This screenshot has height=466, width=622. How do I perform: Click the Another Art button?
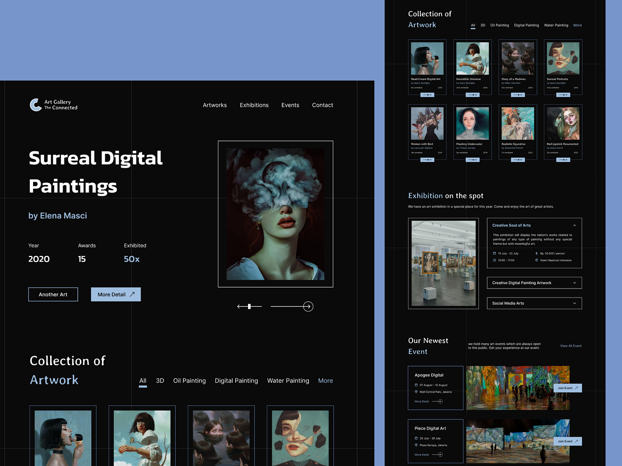click(53, 294)
